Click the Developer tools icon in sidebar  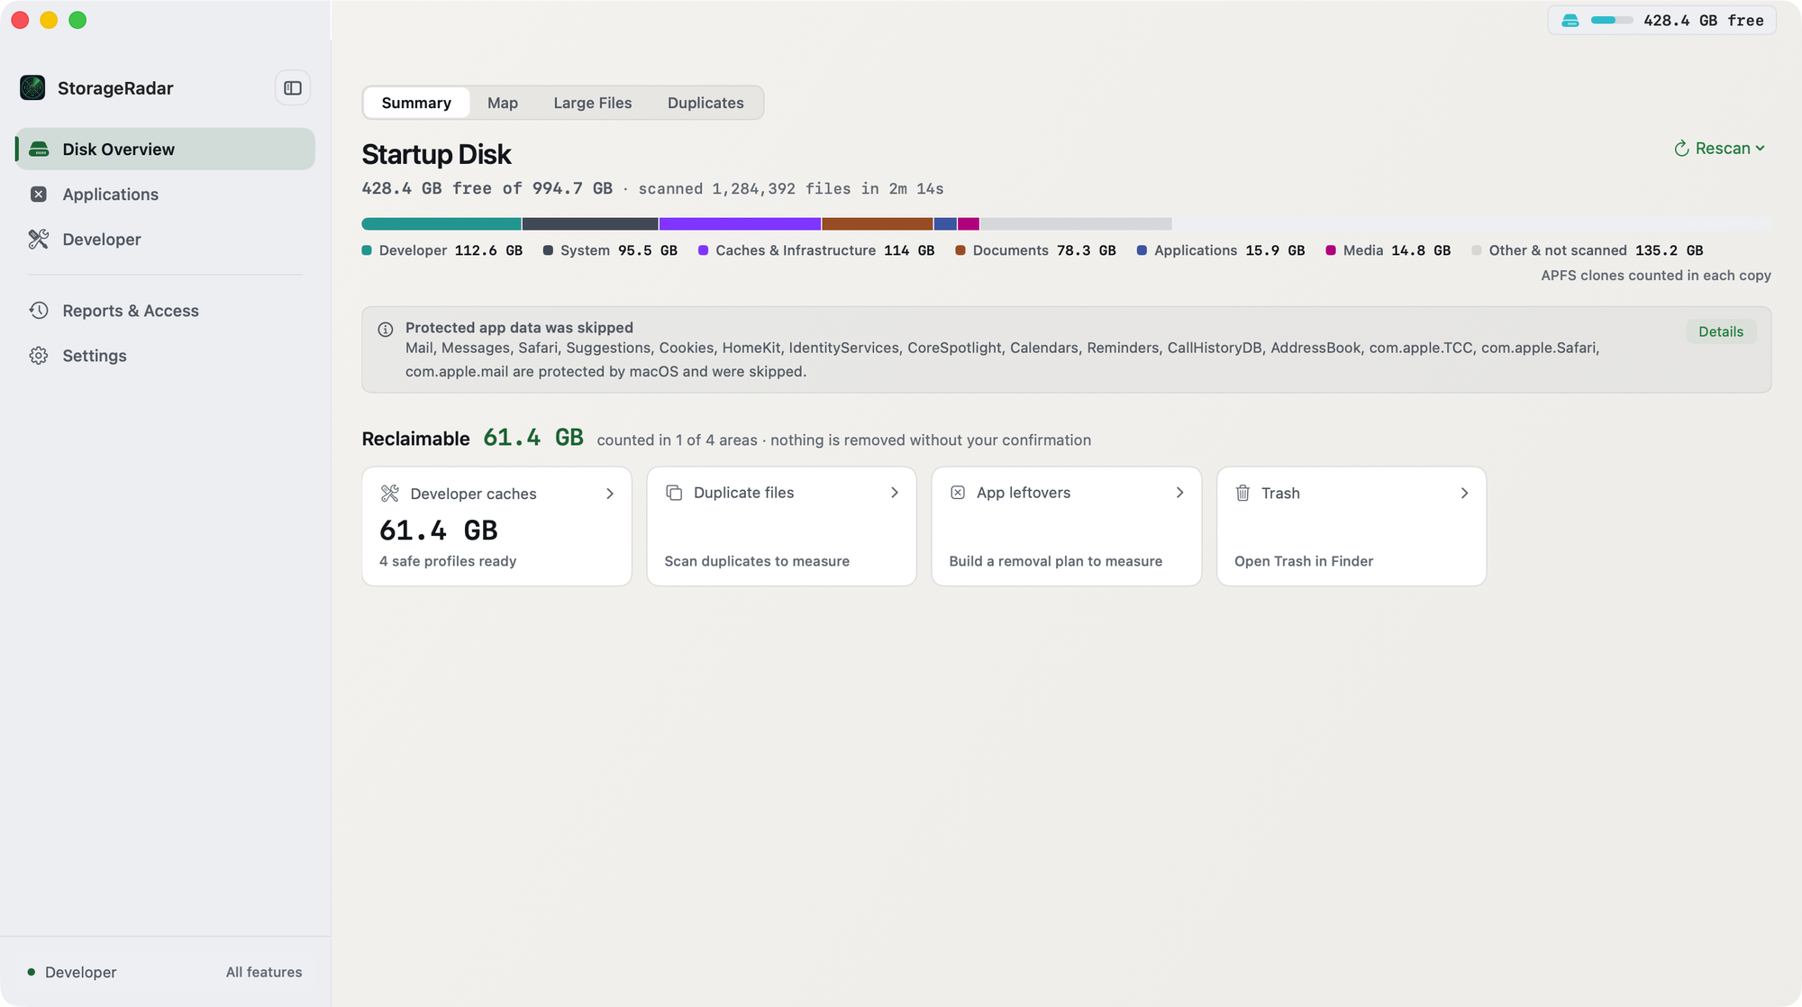point(39,240)
